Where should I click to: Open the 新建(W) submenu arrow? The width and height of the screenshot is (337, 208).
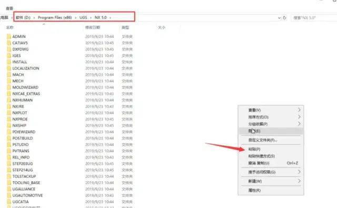pyautogui.click(x=299, y=181)
